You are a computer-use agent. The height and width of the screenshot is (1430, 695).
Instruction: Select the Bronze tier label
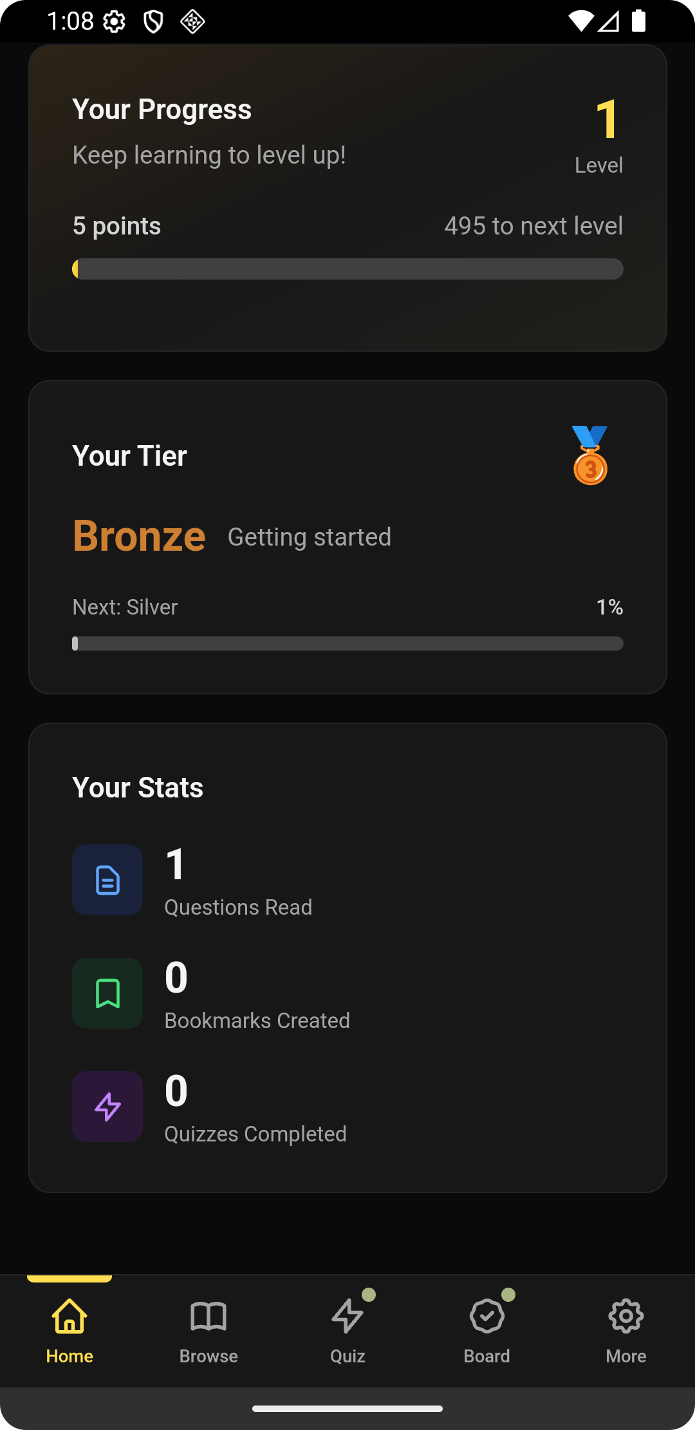139,536
